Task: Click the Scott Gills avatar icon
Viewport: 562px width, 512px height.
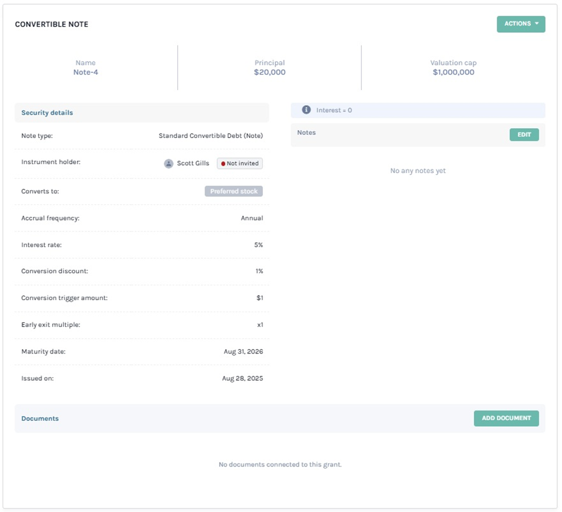Action: (169, 163)
